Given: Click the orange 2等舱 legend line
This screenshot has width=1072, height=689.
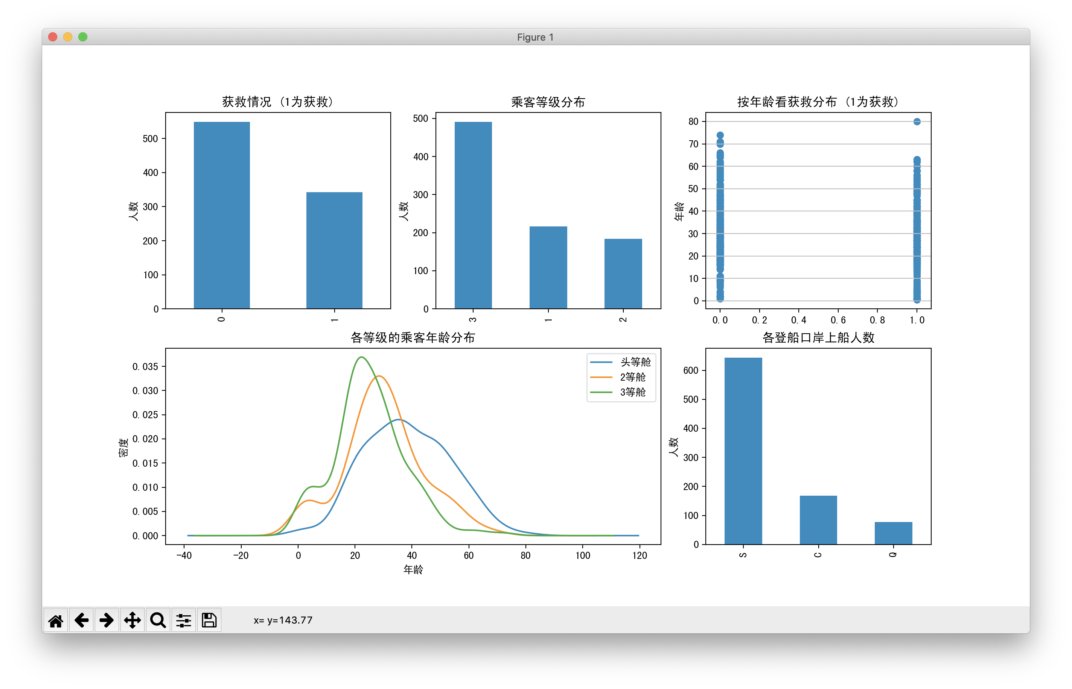Looking at the screenshot, I should [601, 377].
